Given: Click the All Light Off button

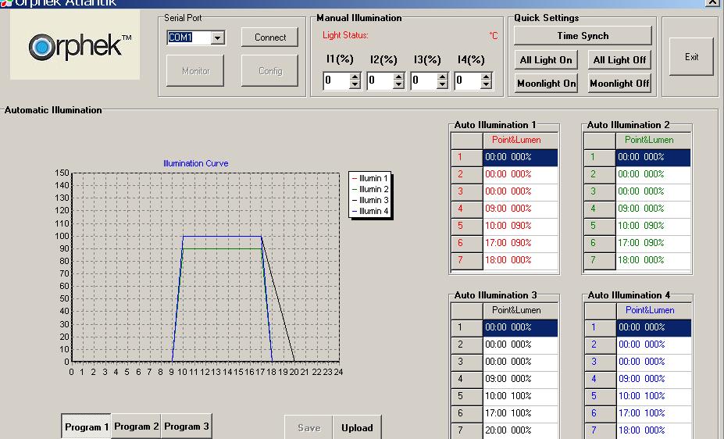Looking at the screenshot, I should pos(619,60).
